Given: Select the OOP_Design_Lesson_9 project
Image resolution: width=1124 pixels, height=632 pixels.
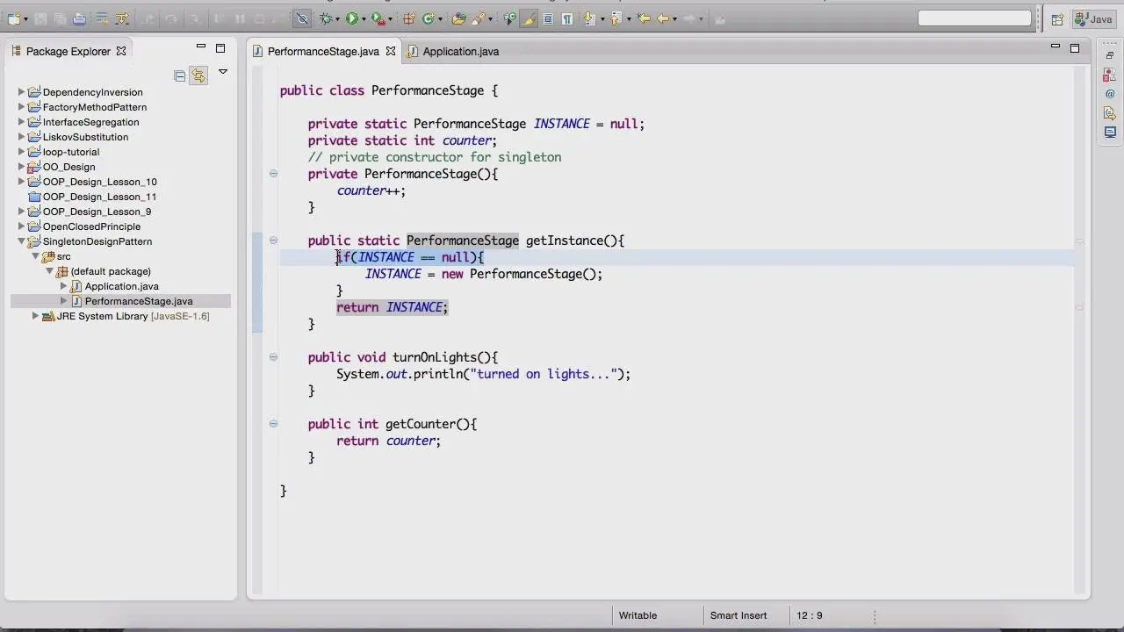Looking at the screenshot, I should pyautogui.click(x=97, y=212).
